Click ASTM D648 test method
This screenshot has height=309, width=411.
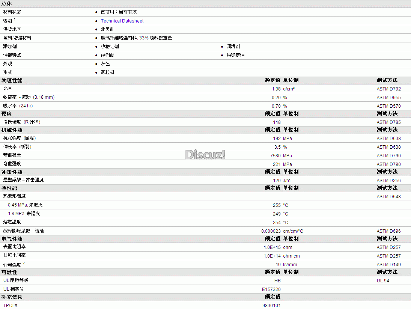coord(389,197)
